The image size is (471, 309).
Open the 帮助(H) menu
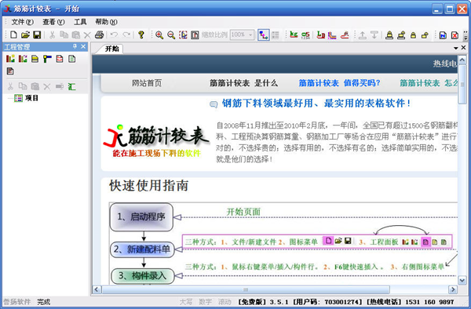coord(106,22)
